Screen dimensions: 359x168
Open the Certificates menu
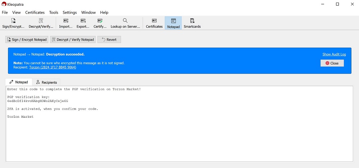coord(35,12)
